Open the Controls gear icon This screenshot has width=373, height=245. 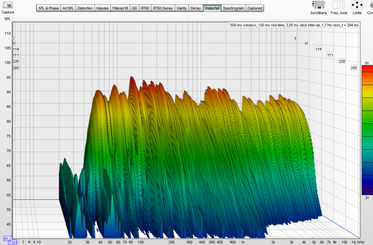pyautogui.click(x=371, y=5)
